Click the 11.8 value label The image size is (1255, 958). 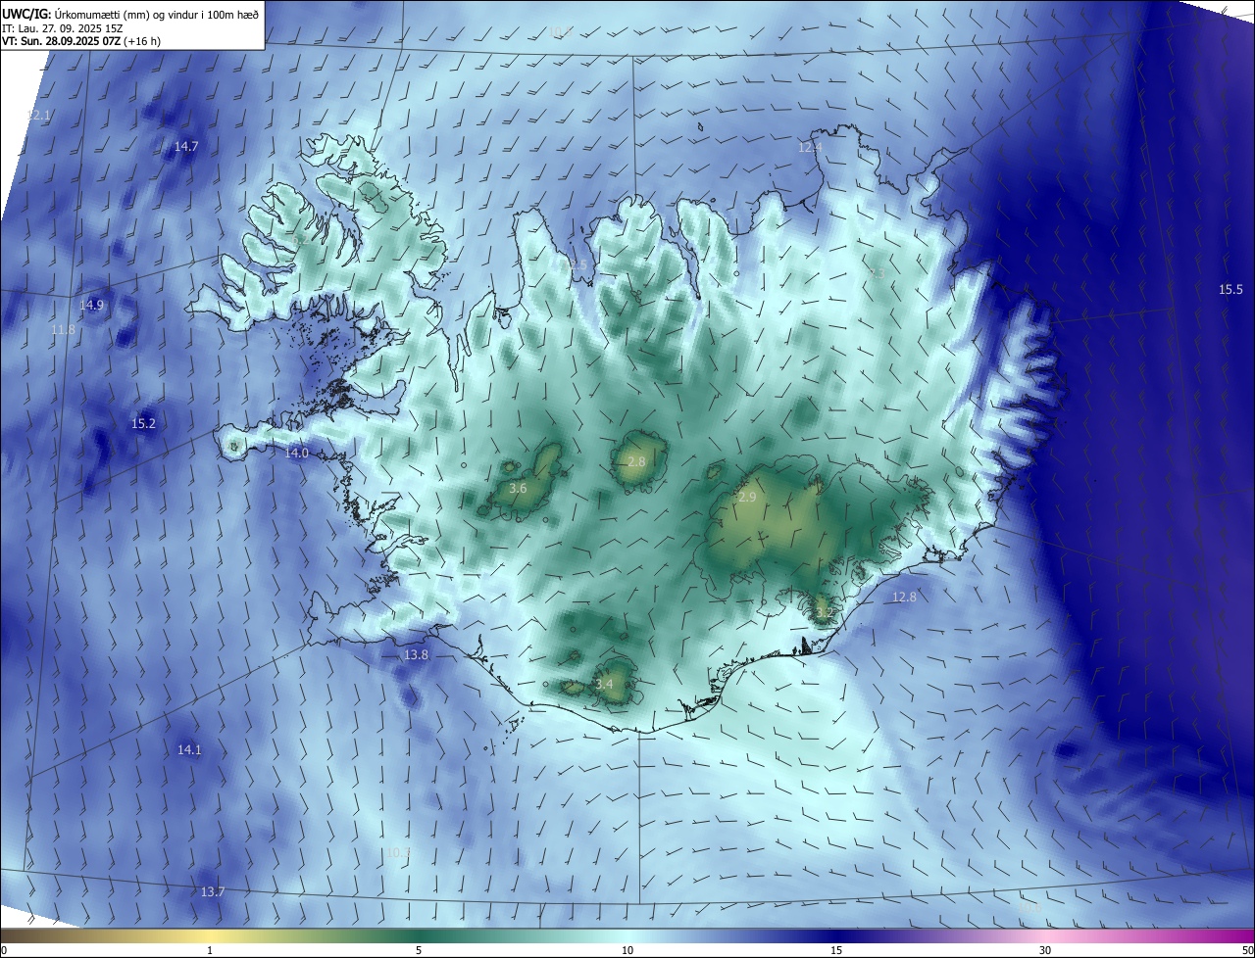tap(63, 330)
